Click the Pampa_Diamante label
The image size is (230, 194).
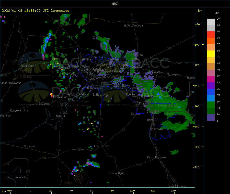[x=11, y=83]
